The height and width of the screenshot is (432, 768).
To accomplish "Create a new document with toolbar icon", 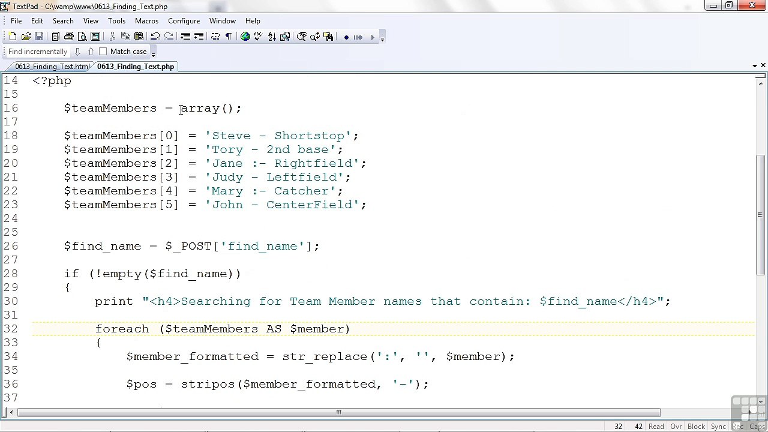I will pyautogui.click(x=13, y=37).
